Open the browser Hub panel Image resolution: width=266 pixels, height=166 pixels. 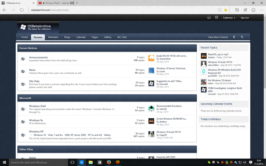point(237,10)
